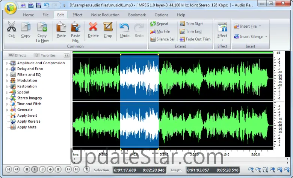Open the Home ribbon tab

pyautogui.click(x=29, y=15)
